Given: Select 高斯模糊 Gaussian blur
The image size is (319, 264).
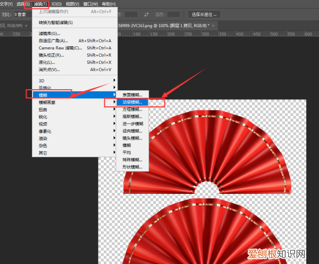Looking at the screenshot, I should 133,116.
